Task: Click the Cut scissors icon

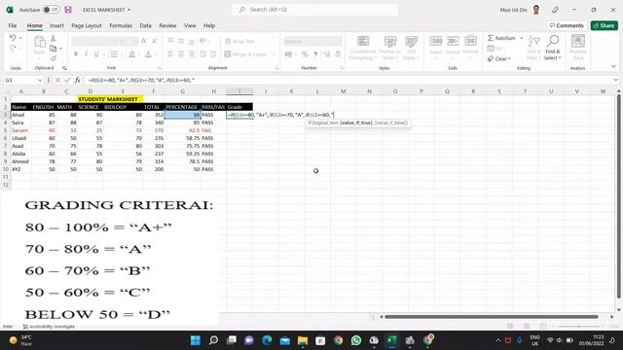Action: click(53, 39)
